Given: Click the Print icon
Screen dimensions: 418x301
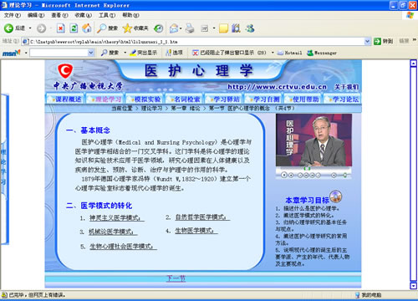Looking at the screenshot, I should click(x=190, y=28).
